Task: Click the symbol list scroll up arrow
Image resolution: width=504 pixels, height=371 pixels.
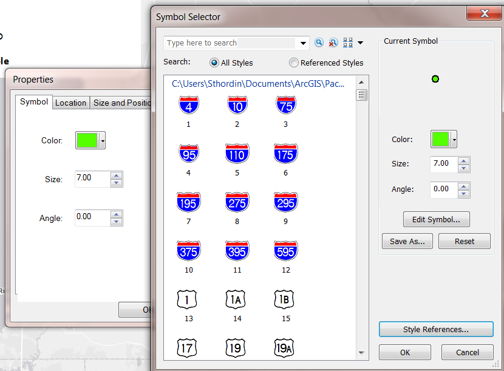Action: pyautogui.click(x=362, y=83)
